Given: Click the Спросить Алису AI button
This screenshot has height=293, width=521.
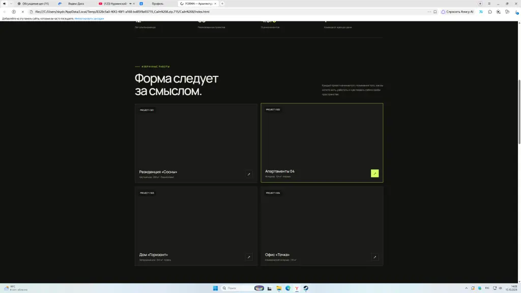Looking at the screenshot, I should (457, 12).
